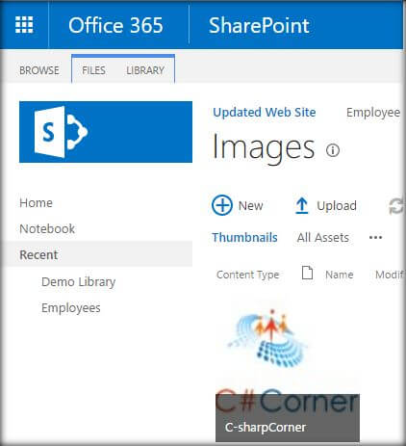The image size is (406, 446).
Task: Open the FILES ribbon tab
Action: (x=93, y=70)
